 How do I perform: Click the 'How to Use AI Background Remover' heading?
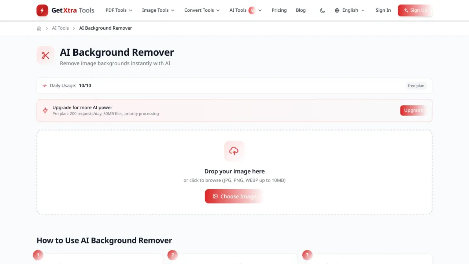[x=104, y=241]
